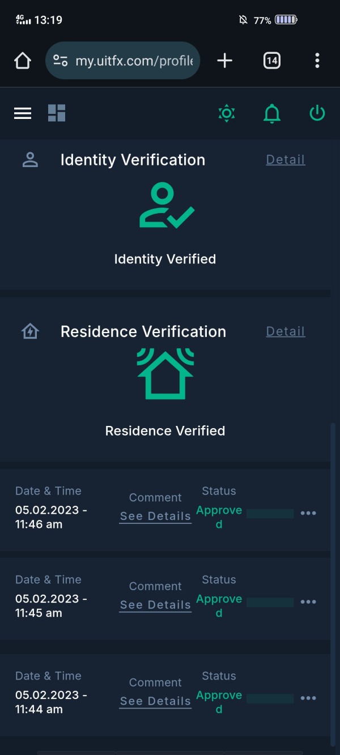The height and width of the screenshot is (755, 340).
Task: Toggle the light/dark theme sun icon
Action: click(x=227, y=113)
